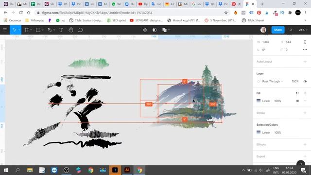Open more options dots beside corner radius

pyautogui.click(x=305, y=50)
